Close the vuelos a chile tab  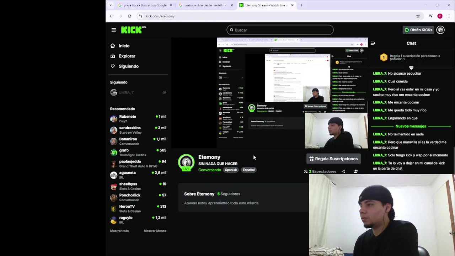231,5
